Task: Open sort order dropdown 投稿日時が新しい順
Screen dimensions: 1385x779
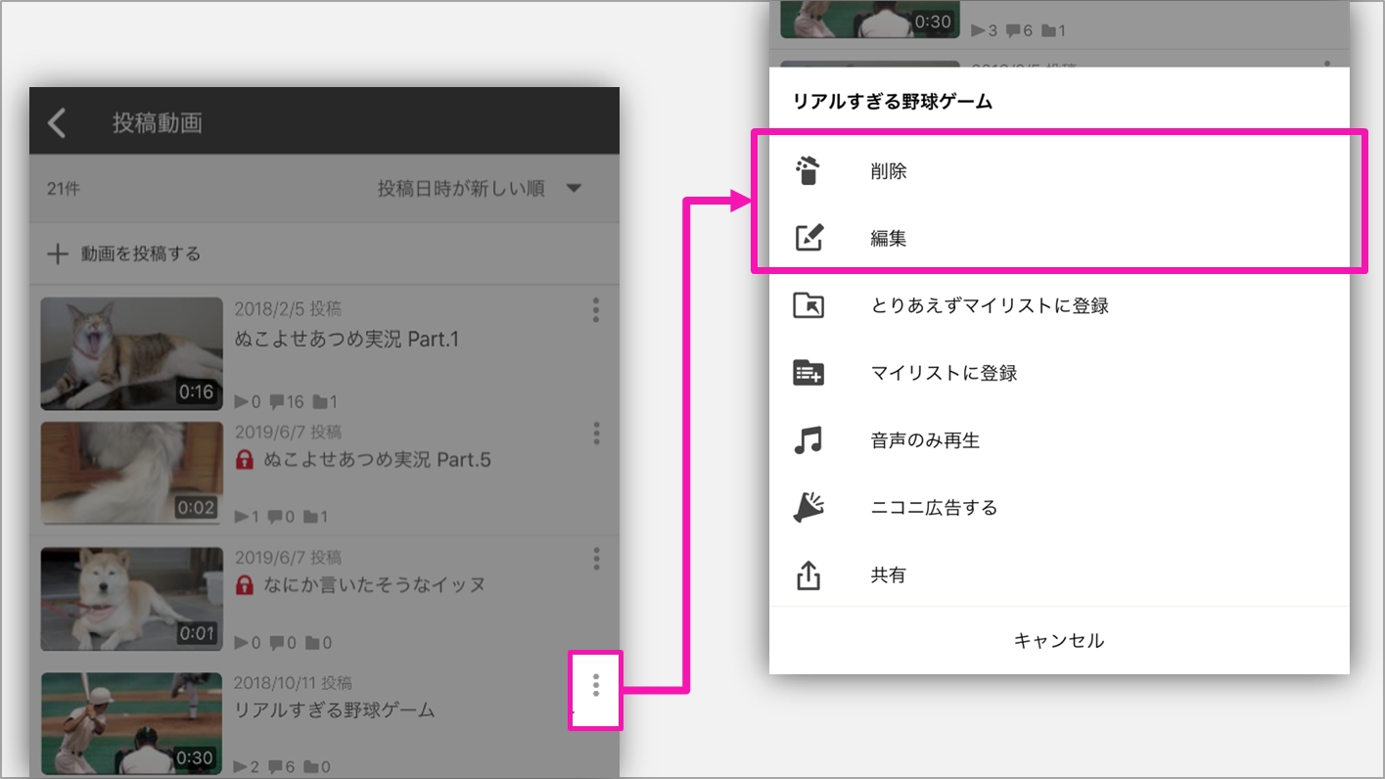Action: pos(480,189)
